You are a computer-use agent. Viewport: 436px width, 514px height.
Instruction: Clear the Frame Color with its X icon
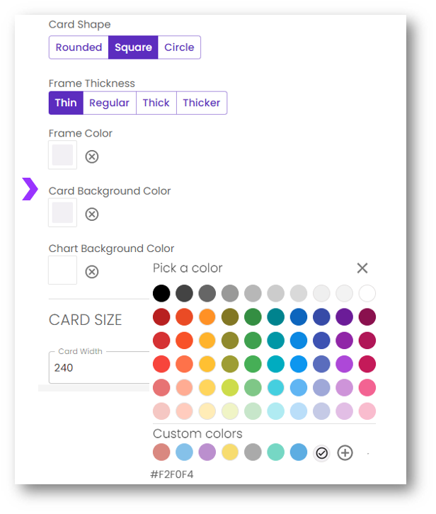coord(92,156)
